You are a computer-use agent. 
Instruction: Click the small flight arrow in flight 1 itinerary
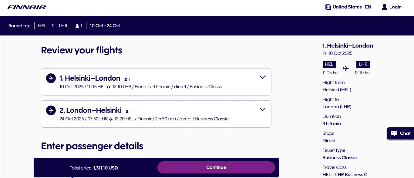[109, 87]
